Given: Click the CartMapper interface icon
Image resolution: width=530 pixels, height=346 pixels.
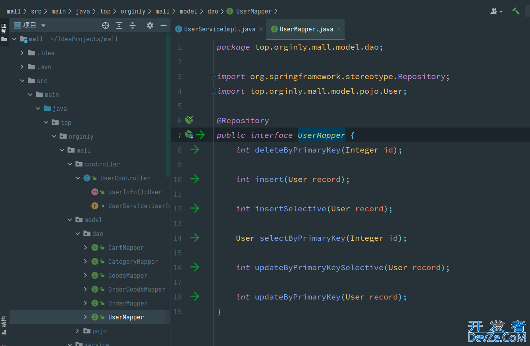Looking at the screenshot, I should [95, 247].
